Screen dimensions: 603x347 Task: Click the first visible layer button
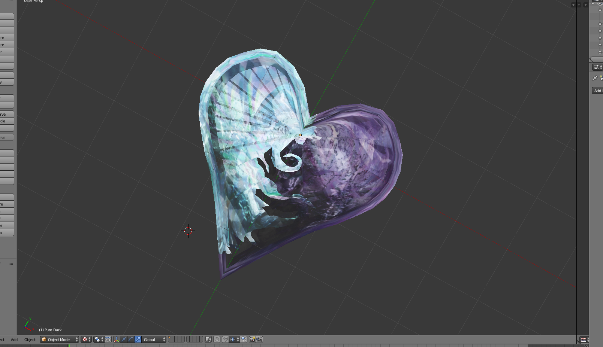170,338
